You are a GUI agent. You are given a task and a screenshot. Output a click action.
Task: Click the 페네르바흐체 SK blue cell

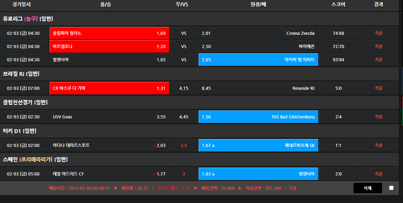point(258,146)
